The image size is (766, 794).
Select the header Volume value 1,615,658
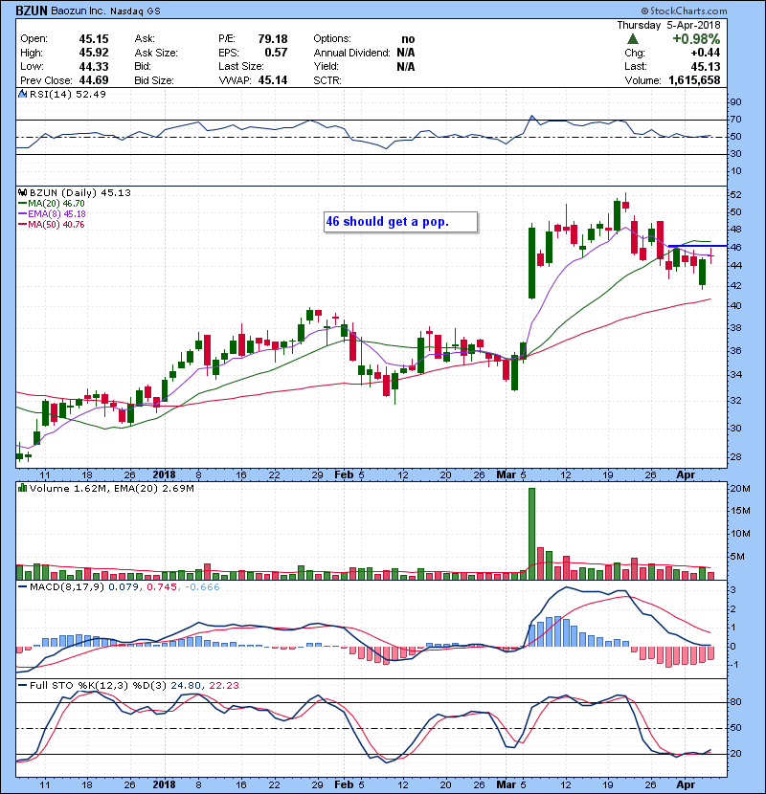click(x=694, y=80)
